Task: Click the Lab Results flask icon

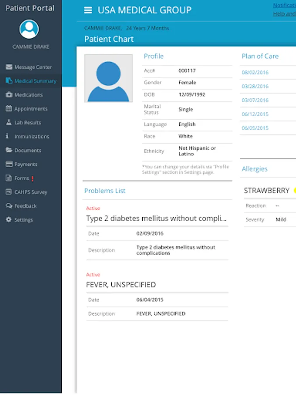Action: click(9, 122)
